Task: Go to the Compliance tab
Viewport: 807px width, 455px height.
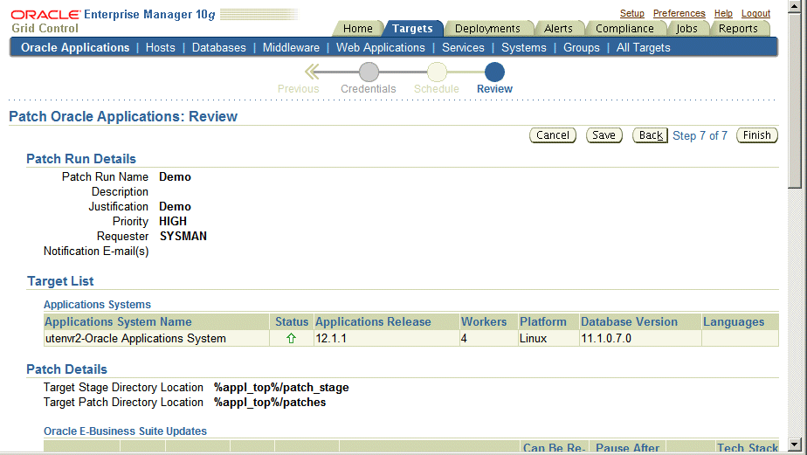Action: [624, 28]
